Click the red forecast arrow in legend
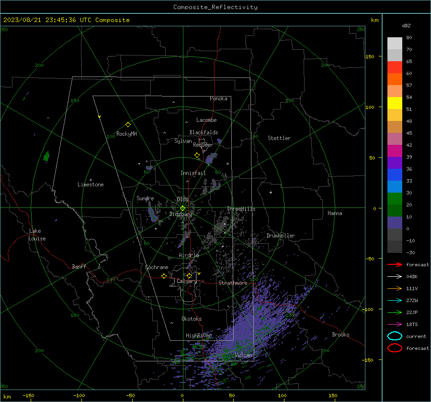Screen dimensions: 431x402 pos(395,264)
